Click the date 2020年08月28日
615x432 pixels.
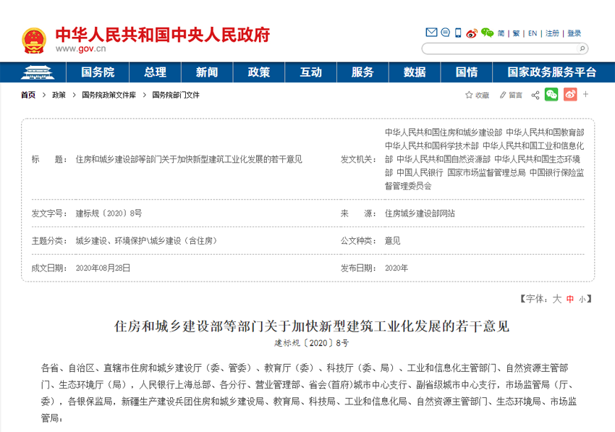[103, 268]
